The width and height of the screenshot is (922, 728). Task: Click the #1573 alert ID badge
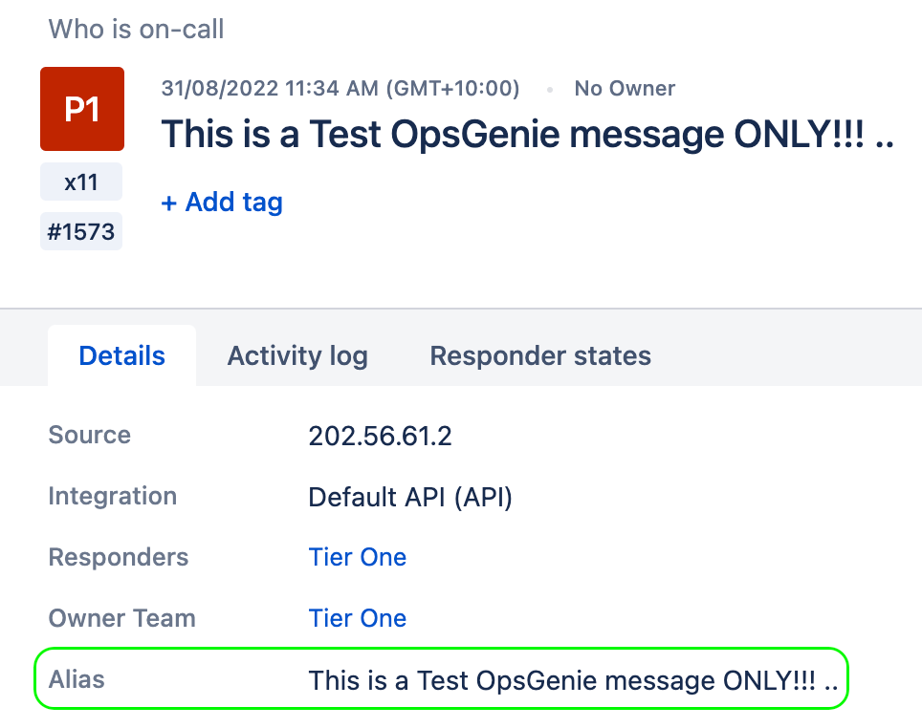[x=81, y=231]
